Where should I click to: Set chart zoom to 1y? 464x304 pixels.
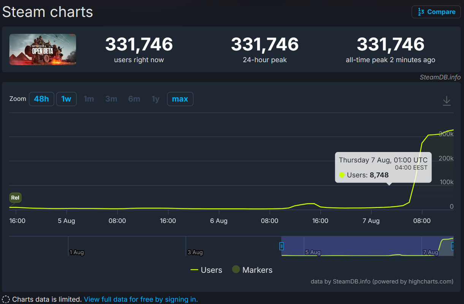point(155,99)
